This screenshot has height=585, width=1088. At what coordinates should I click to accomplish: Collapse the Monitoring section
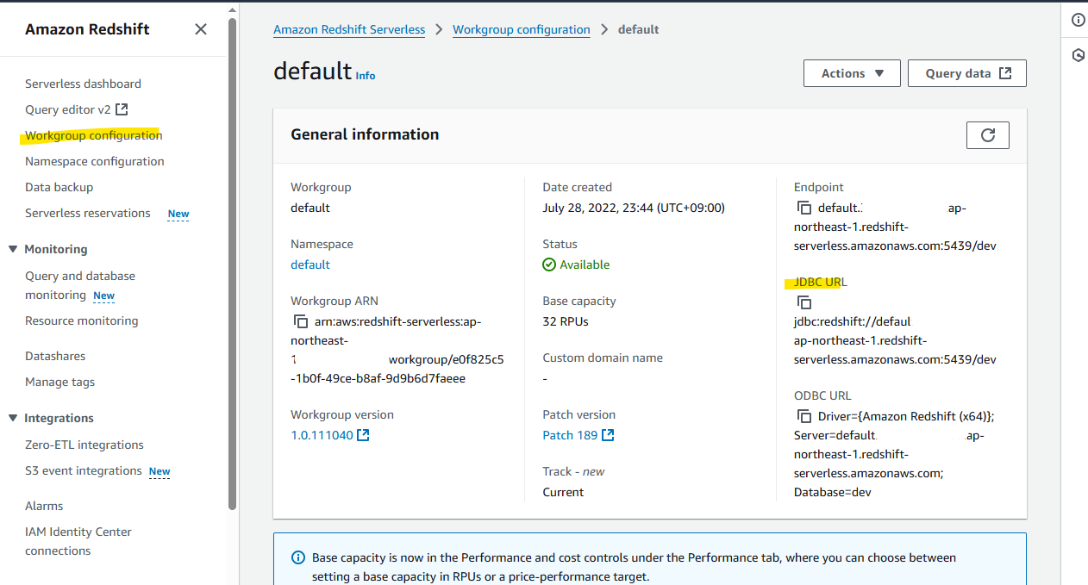click(x=13, y=249)
